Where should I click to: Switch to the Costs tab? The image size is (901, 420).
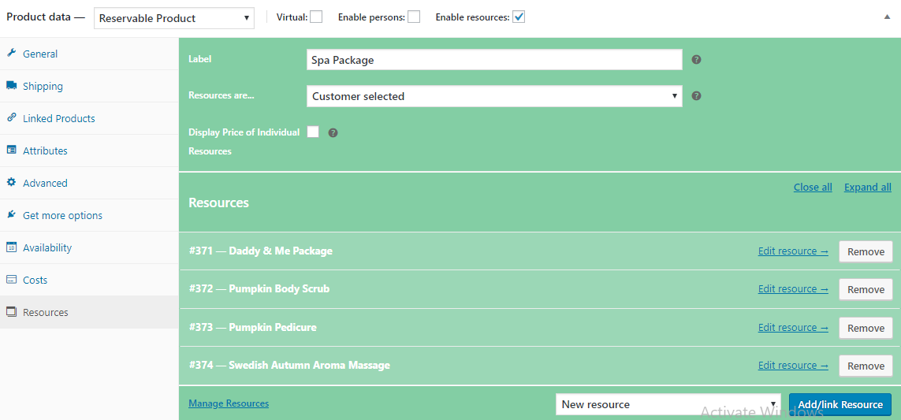point(35,280)
